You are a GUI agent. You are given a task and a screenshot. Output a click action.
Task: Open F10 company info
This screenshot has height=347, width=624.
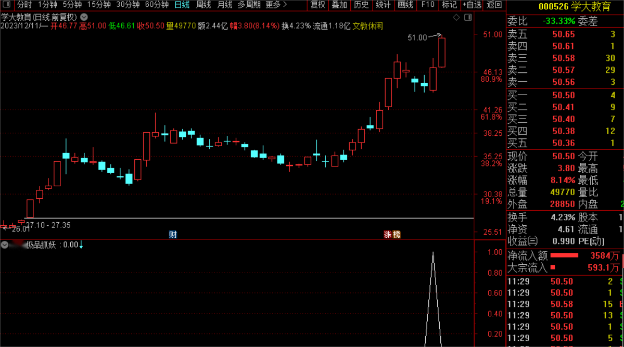pos(428,5)
